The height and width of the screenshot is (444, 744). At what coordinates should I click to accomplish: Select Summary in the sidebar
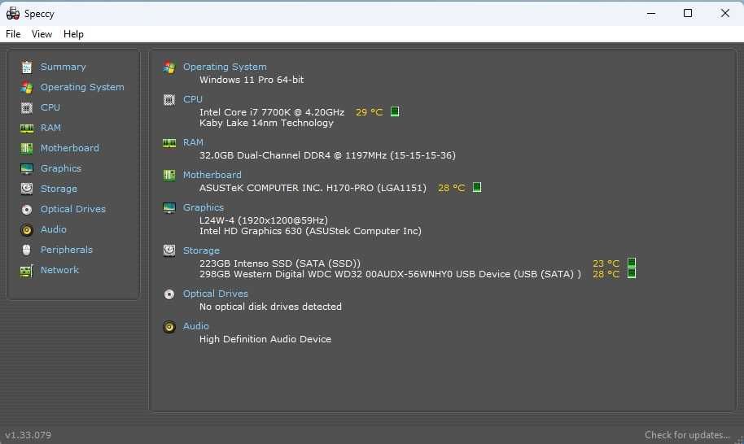pyautogui.click(x=63, y=67)
